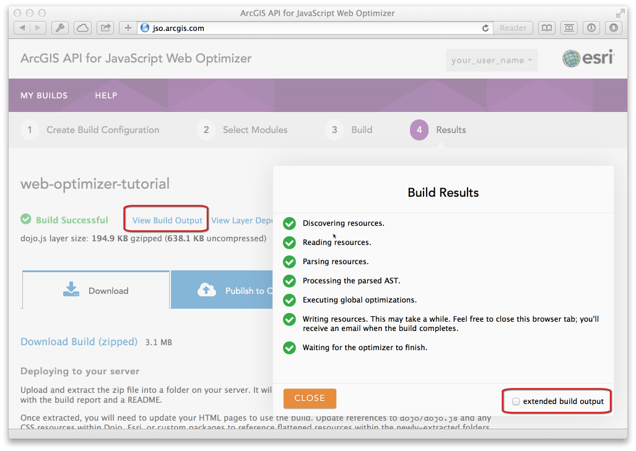Click the check icon beside Discovering resources
Viewport: 636px width, 451px height.
point(289,223)
